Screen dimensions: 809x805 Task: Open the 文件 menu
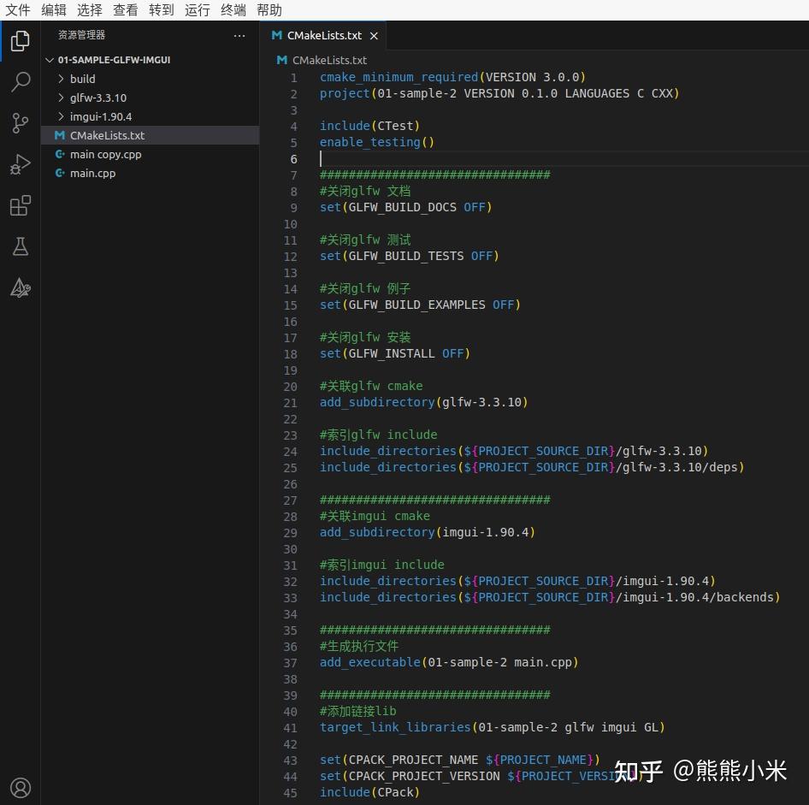coord(18,9)
